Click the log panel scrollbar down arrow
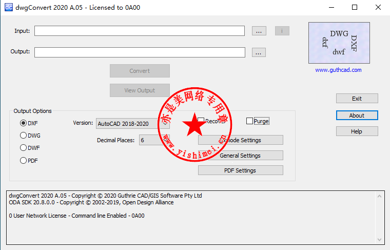The image size is (390, 250). click(x=379, y=239)
